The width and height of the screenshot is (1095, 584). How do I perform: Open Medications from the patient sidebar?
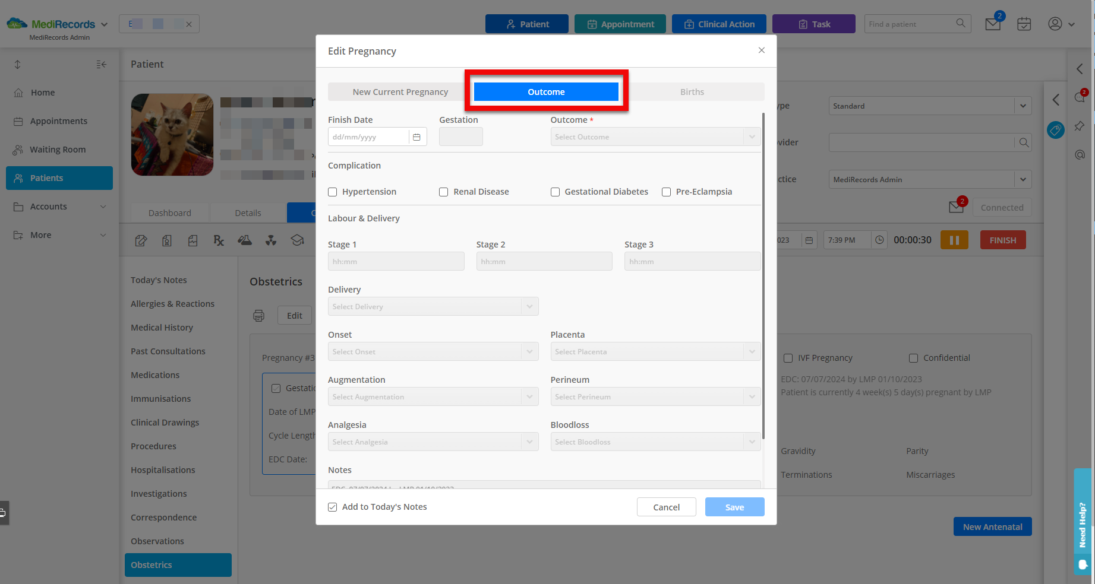(155, 374)
